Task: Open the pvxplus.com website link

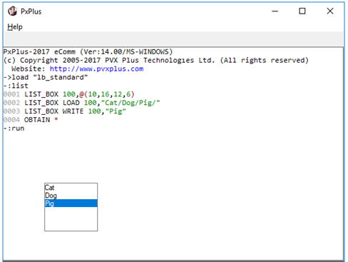Action: pyautogui.click(x=96, y=69)
